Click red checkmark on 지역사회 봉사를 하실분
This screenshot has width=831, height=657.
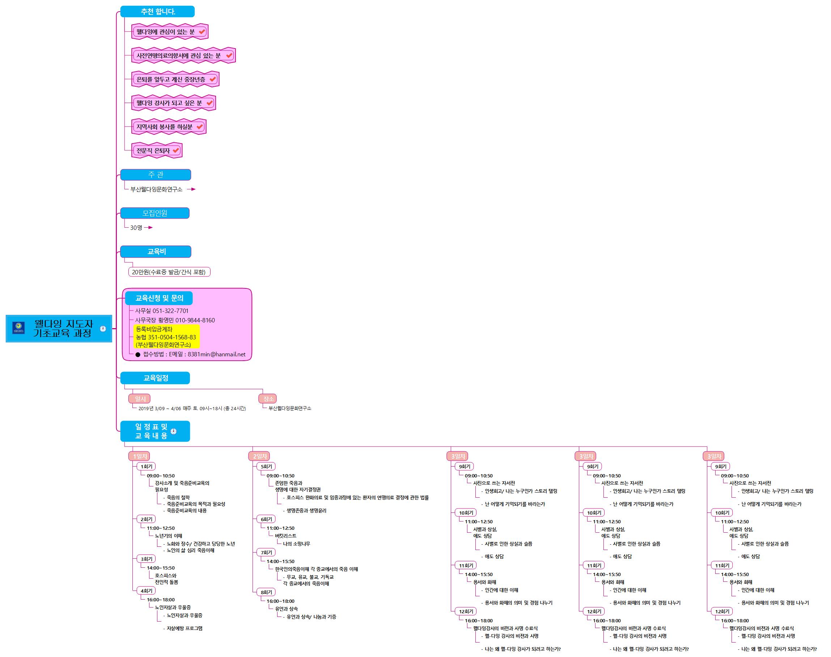tap(199, 126)
